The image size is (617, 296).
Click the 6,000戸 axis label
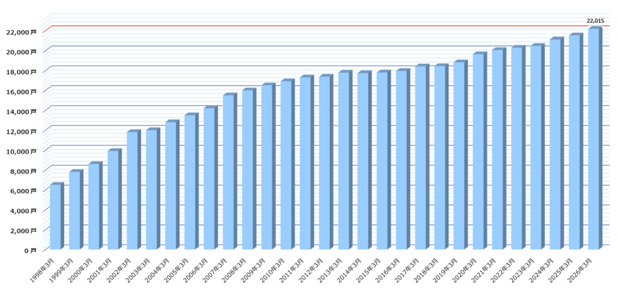click(24, 191)
